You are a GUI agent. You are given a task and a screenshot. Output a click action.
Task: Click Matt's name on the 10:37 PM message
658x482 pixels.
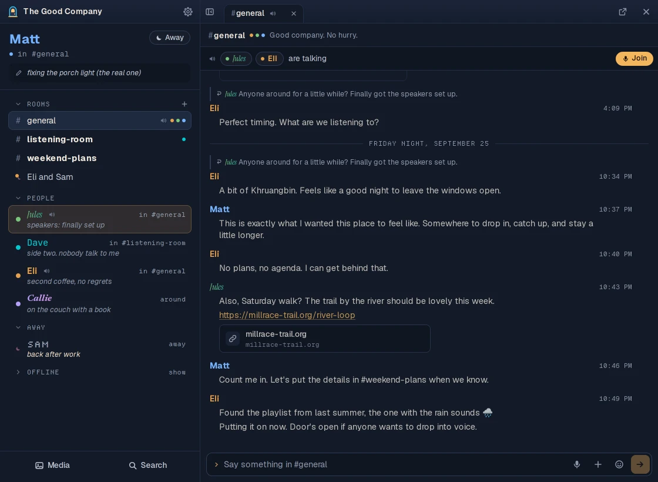(220, 209)
